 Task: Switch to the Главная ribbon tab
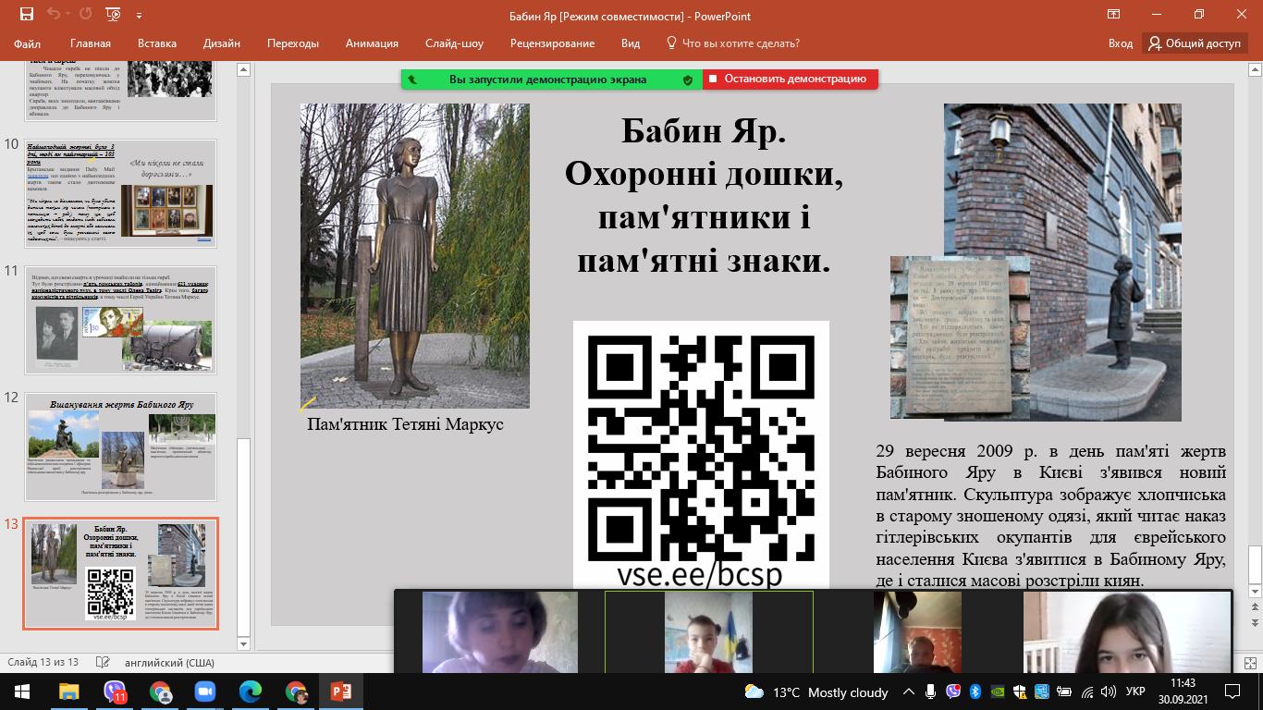(91, 43)
